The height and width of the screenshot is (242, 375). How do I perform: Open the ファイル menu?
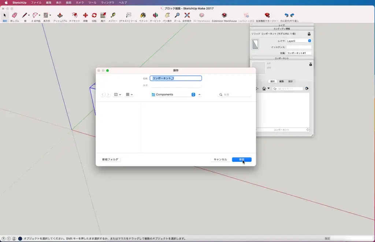point(36,3)
